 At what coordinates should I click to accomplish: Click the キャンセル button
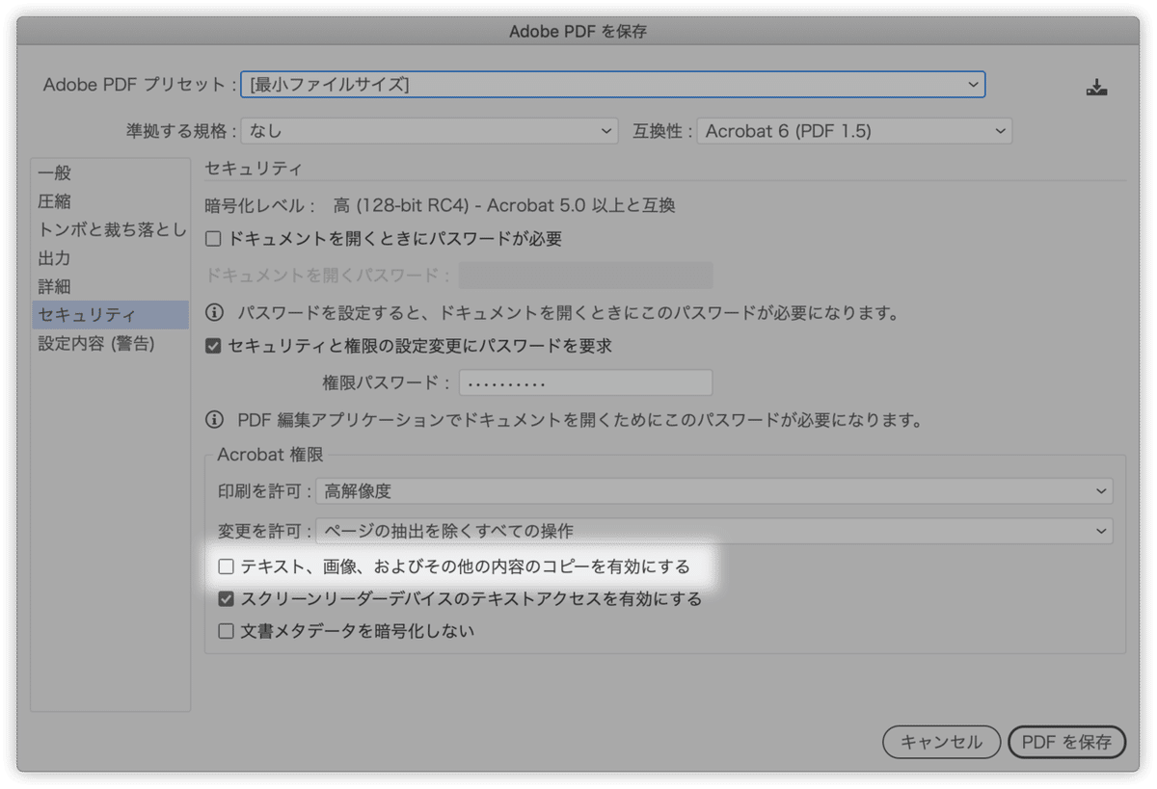tap(941, 742)
